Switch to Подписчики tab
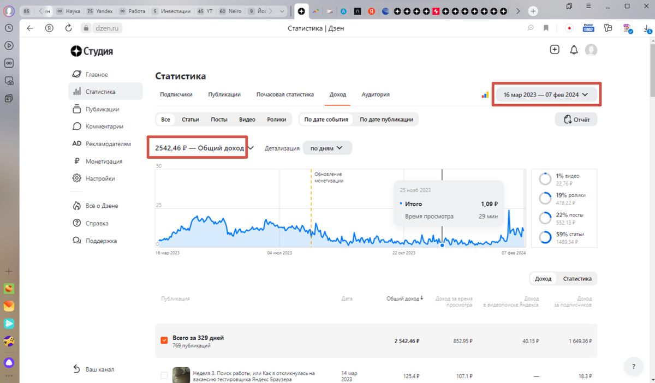Image resolution: width=655 pixels, height=383 pixels. (176, 94)
